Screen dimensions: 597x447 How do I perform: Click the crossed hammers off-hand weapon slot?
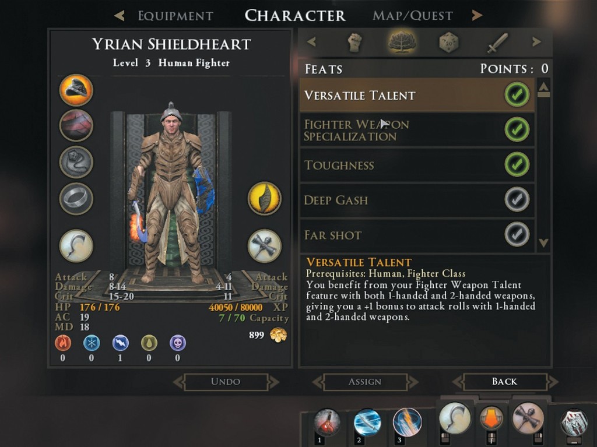tap(265, 246)
